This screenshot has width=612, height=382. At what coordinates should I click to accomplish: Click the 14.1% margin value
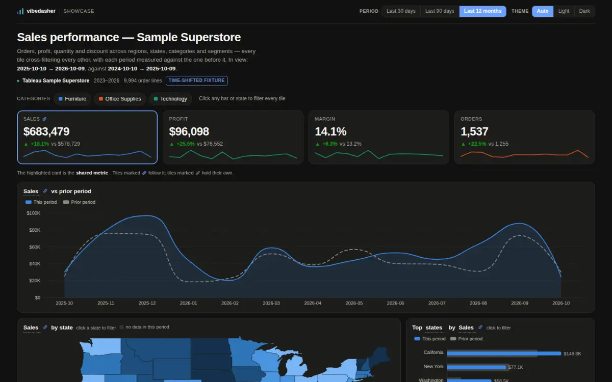click(x=330, y=131)
